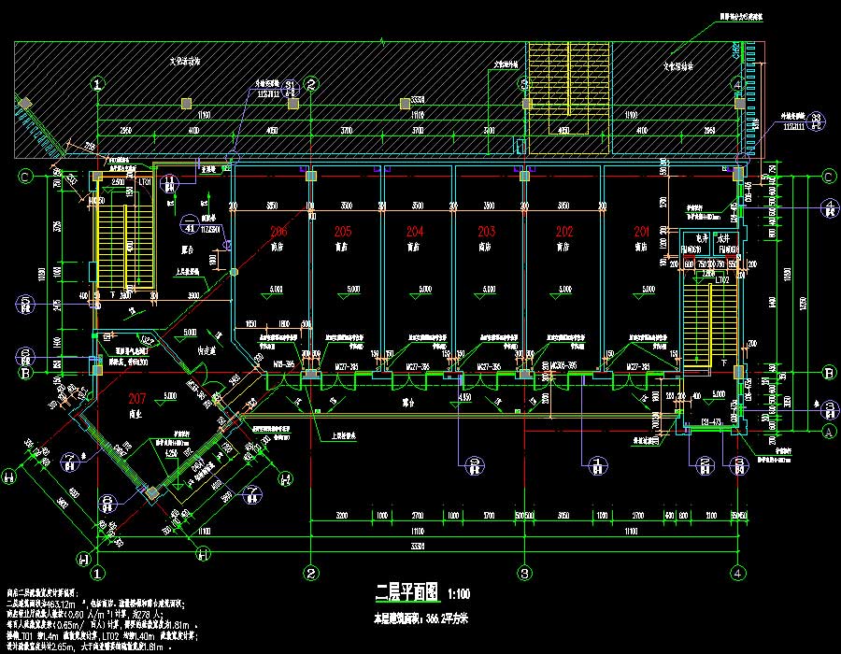Click the 4.250 elevation mark
This screenshot has width=841, height=654.
coord(171,453)
